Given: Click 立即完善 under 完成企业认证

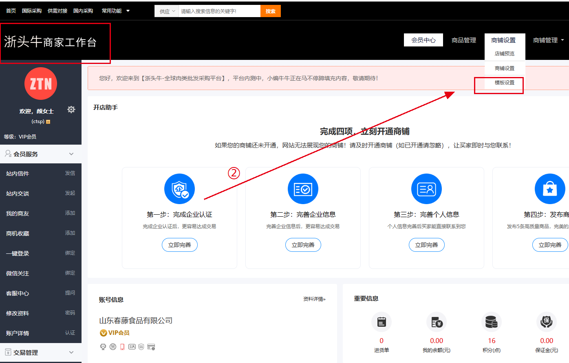Looking at the screenshot, I should [x=179, y=245].
